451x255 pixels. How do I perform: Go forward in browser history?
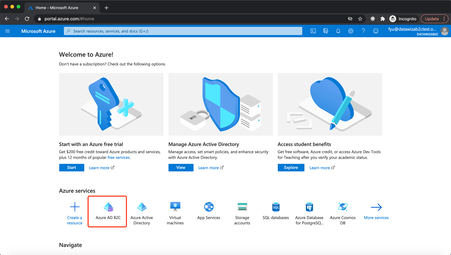click(x=17, y=19)
